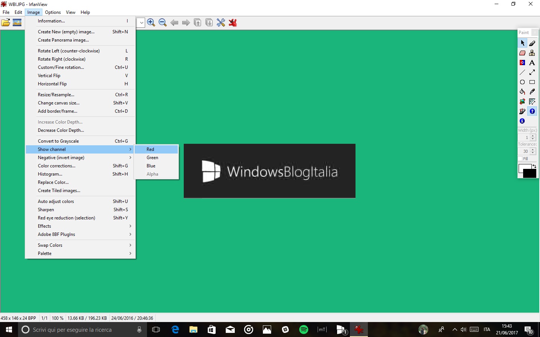Screen dimensions: 540x337
Task: Go to the next image with the right arrow
Action: 186,23
